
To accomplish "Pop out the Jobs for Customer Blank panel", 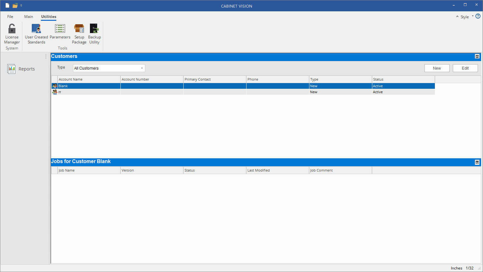I will pyautogui.click(x=477, y=162).
